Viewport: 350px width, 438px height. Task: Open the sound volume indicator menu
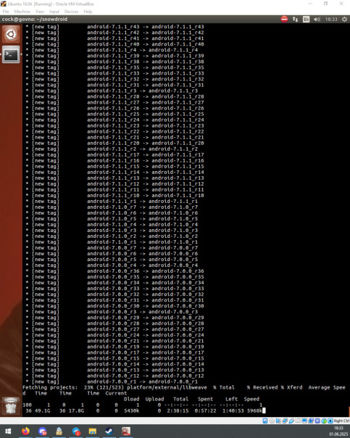[x=317, y=19]
